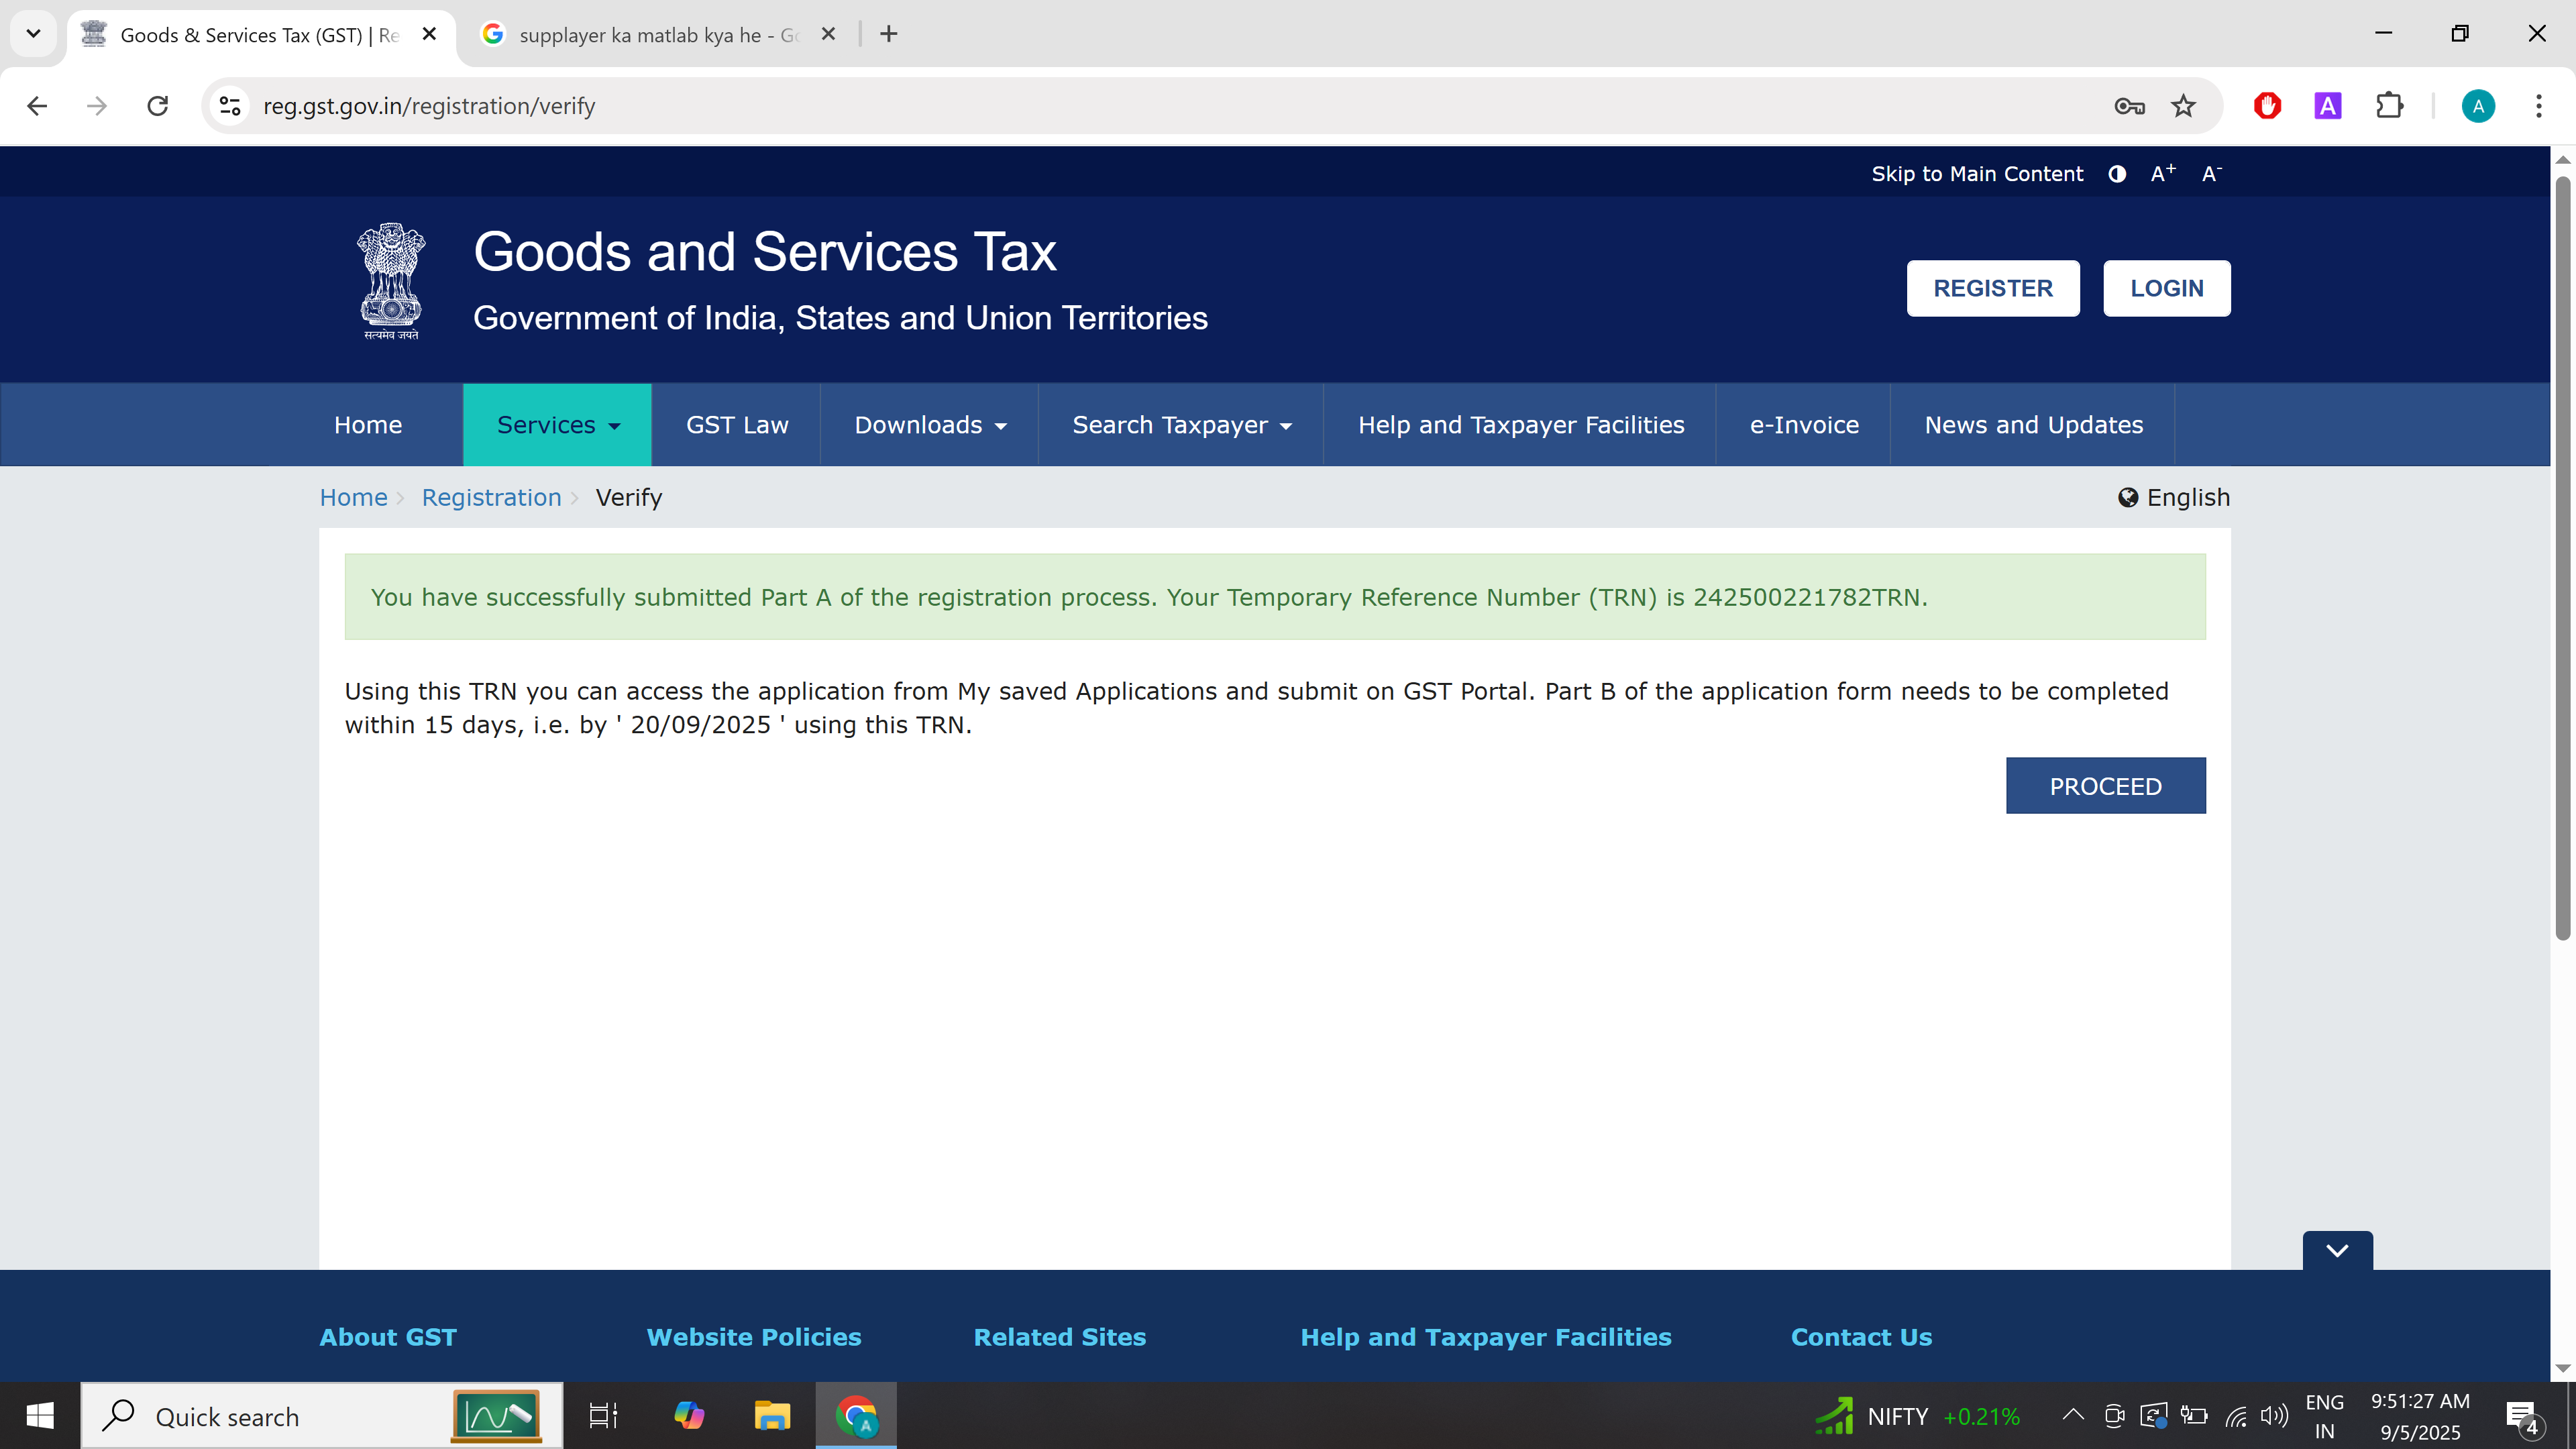Click the PROCEED button

point(2105,786)
